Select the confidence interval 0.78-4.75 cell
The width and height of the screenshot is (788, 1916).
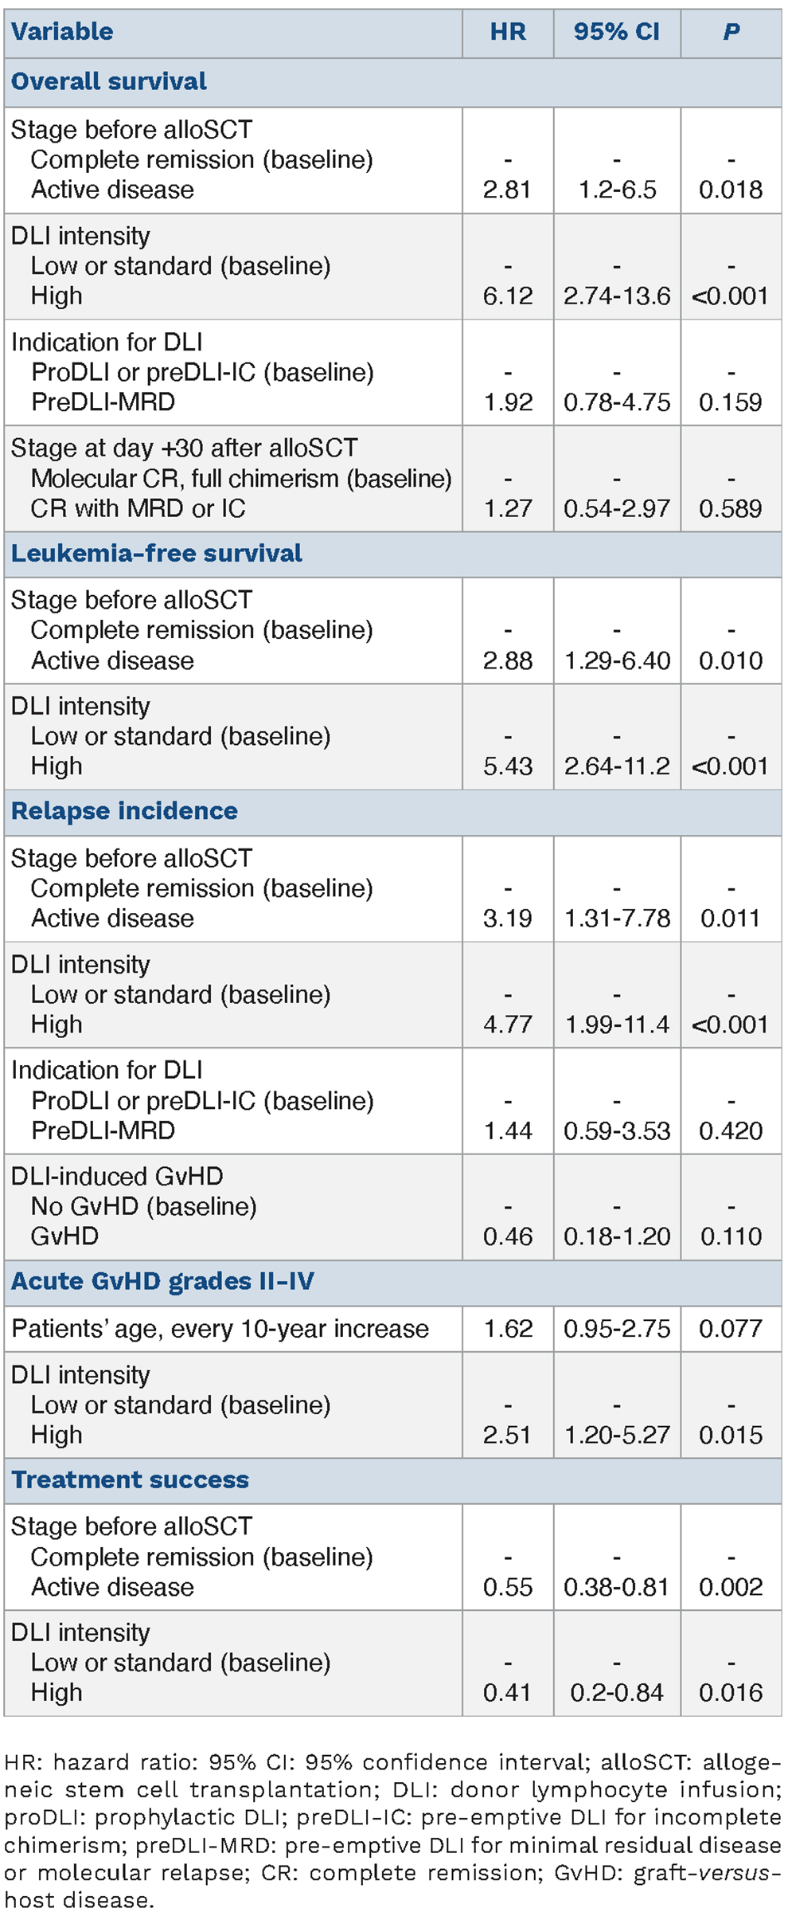(617, 402)
